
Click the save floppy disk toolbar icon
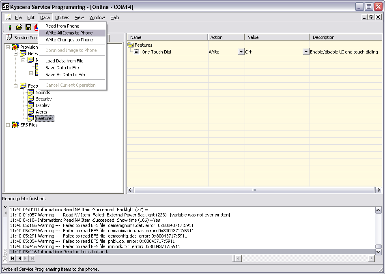[28, 27]
